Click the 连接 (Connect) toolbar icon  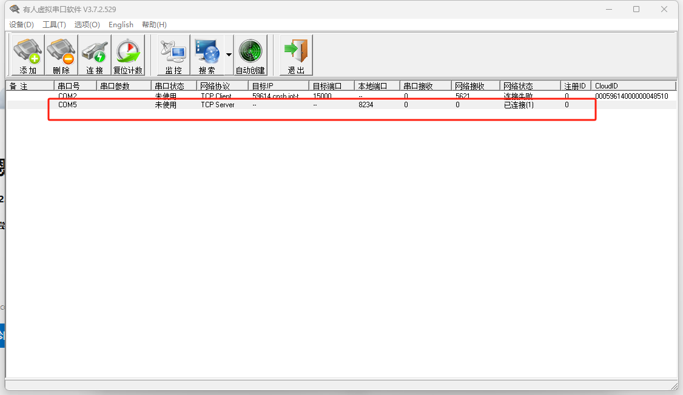[95, 55]
